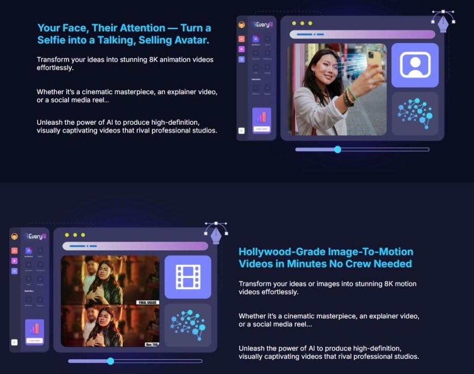Click the AI brain network icon beside the selfie
This screenshot has width=474, height=374.
(415, 113)
